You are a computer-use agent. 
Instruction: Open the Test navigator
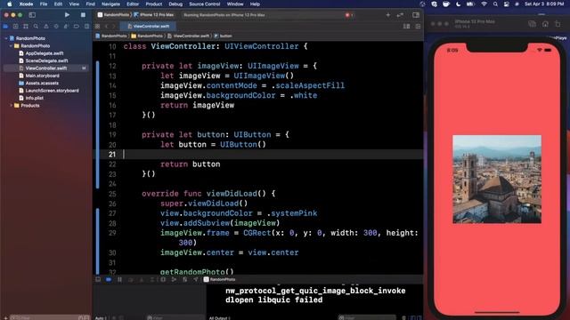coord(56,26)
